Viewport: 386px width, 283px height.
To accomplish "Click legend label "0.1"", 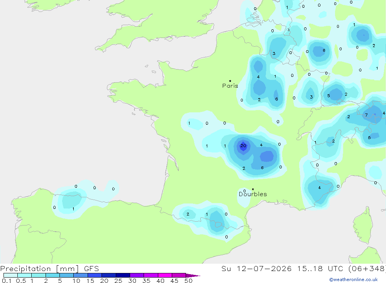I will pos(7,281).
